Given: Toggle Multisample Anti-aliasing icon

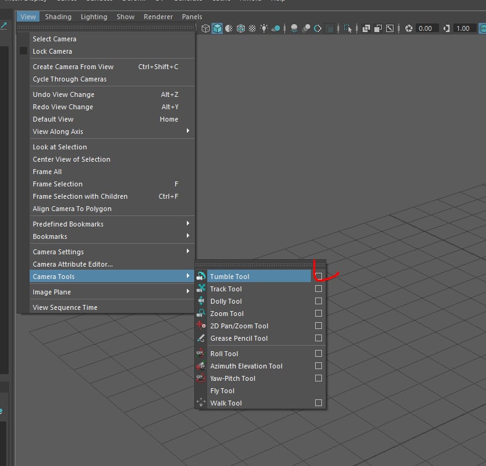Looking at the screenshot, I should 318,28.
